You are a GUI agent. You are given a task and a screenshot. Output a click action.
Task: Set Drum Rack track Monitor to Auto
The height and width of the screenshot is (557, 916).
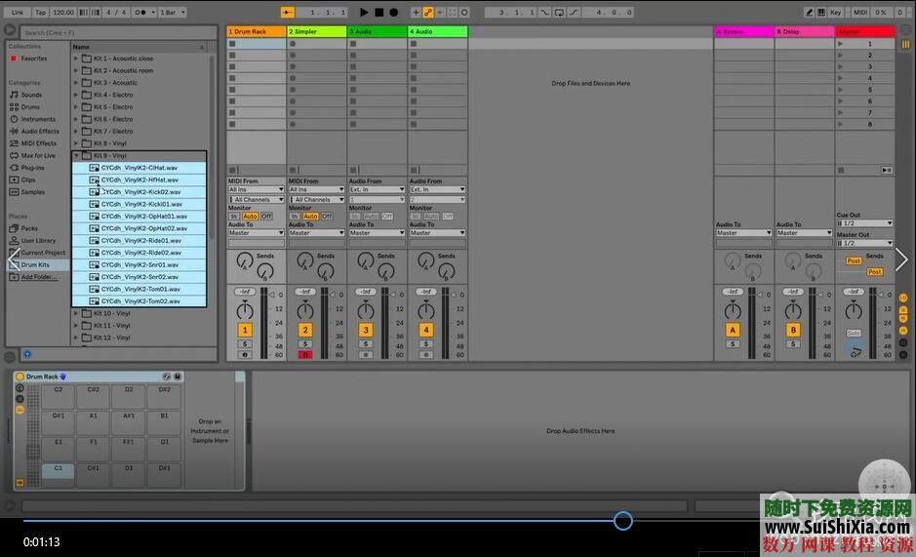pos(250,217)
